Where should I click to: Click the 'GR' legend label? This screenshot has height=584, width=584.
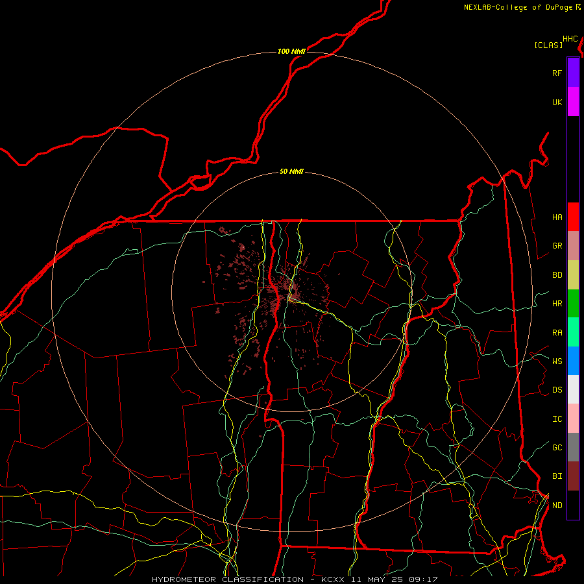coord(557,246)
